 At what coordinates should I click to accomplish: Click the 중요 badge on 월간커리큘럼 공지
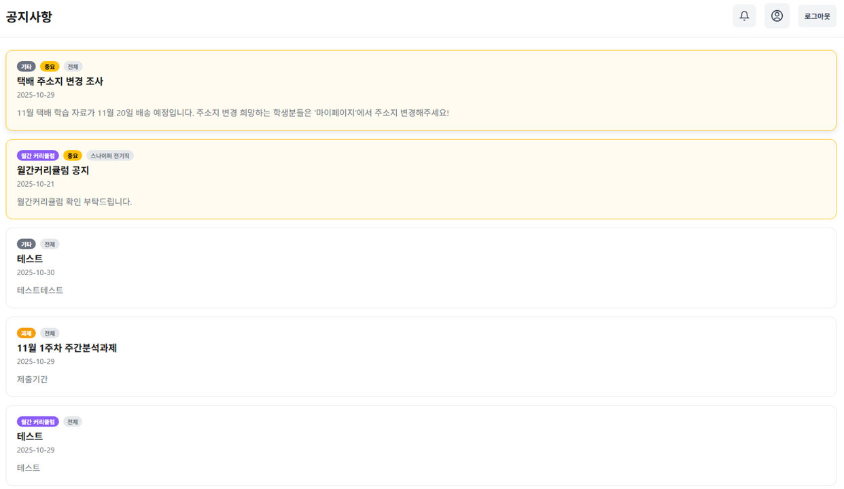73,156
